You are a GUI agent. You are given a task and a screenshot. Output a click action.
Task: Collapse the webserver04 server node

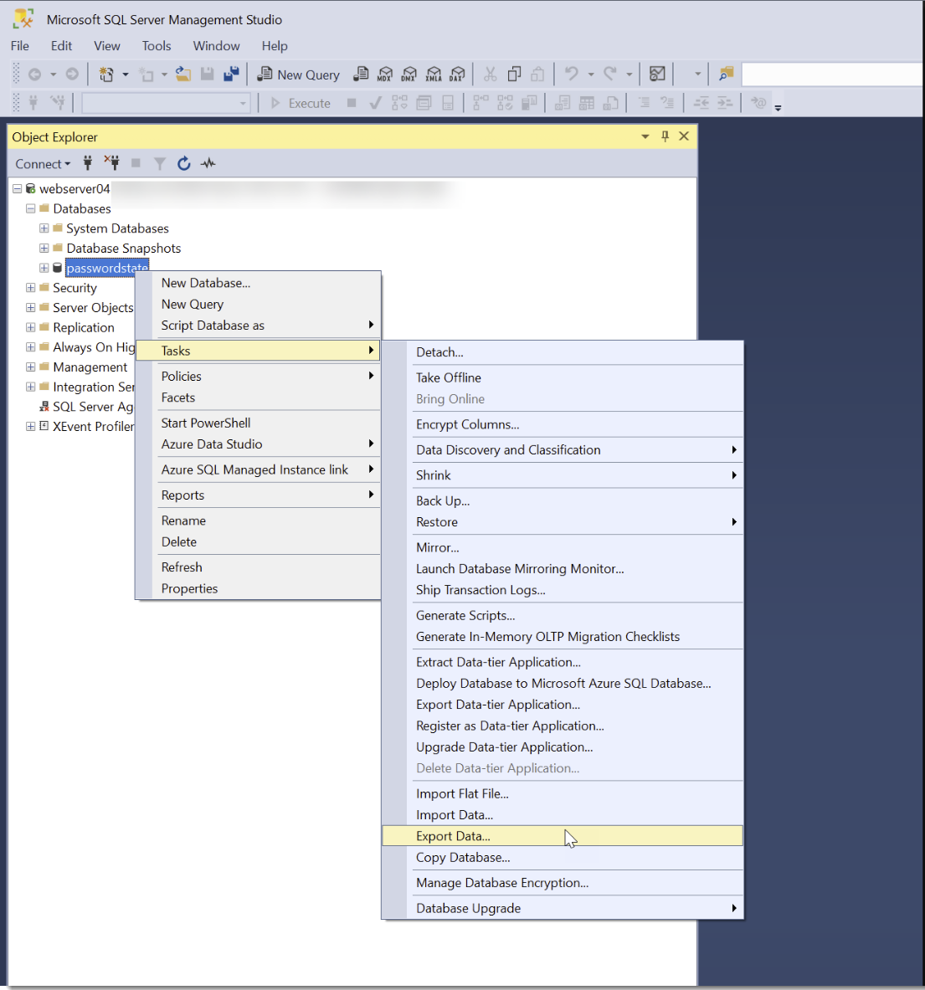pos(17,189)
